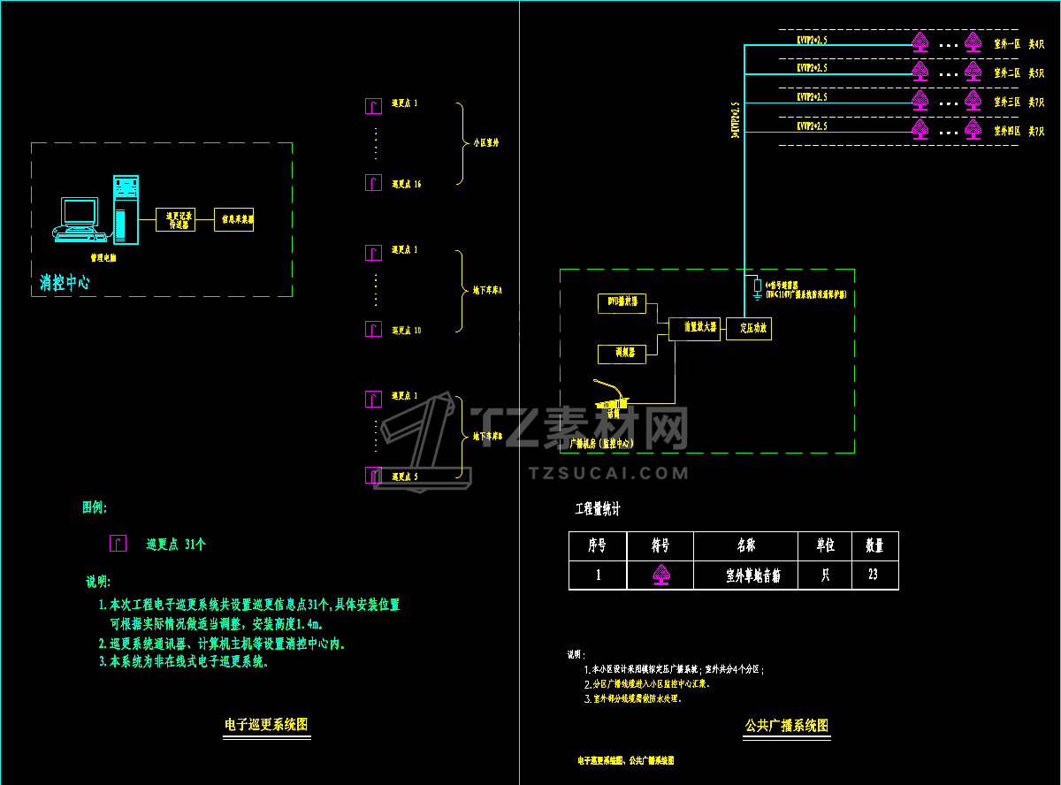The height and width of the screenshot is (785, 1061).
Task: Click the speaker symbol nearest the 室外四区 label
Action: (973, 129)
